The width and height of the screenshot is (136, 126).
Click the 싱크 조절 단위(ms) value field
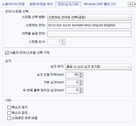[72, 75]
